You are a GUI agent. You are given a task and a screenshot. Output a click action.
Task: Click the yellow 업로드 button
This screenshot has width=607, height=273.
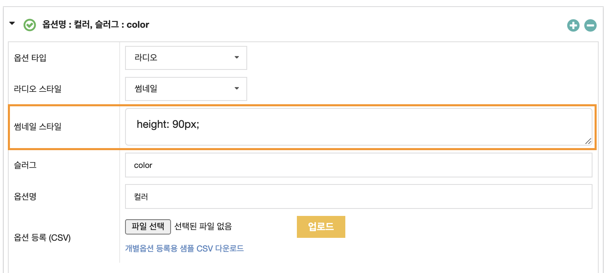click(x=321, y=227)
